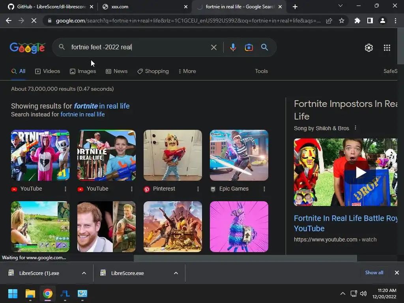Click 'fortnite in real life' corrected link

pyautogui.click(x=101, y=106)
